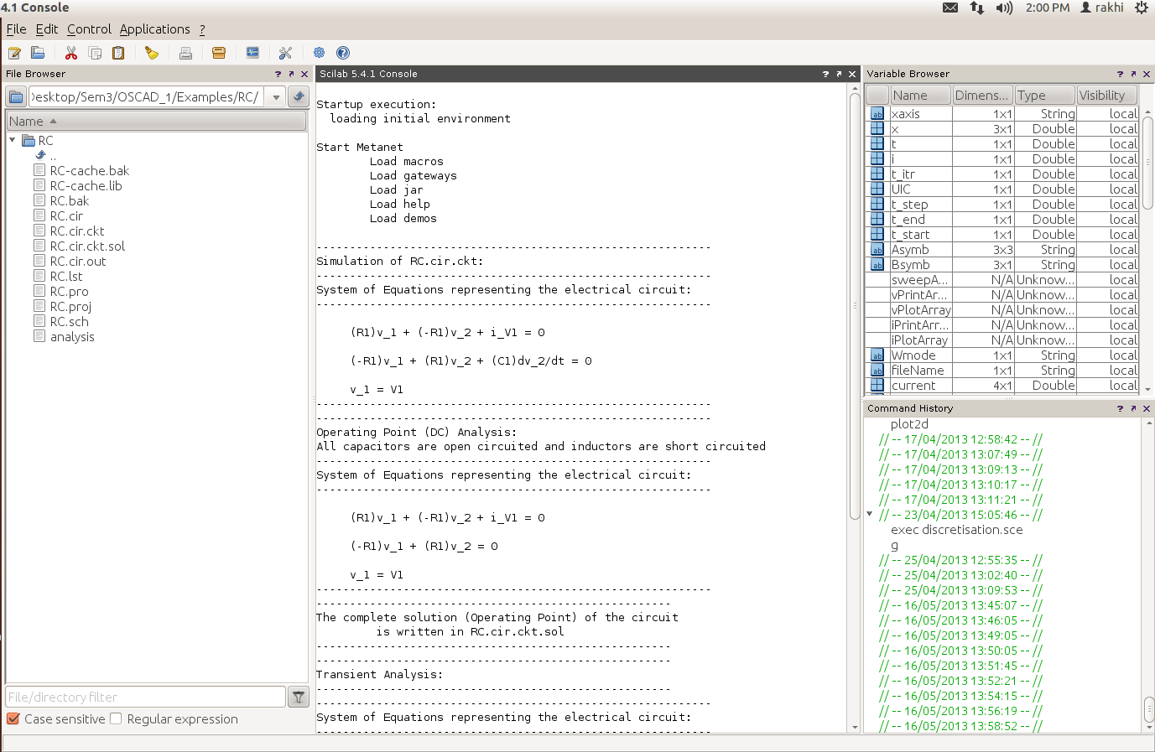Enable the Regular expression checkbox
This screenshot has width=1155, height=752.
pos(116,718)
